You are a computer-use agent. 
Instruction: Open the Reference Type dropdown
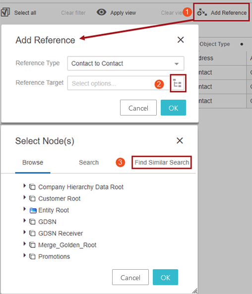coord(126,63)
